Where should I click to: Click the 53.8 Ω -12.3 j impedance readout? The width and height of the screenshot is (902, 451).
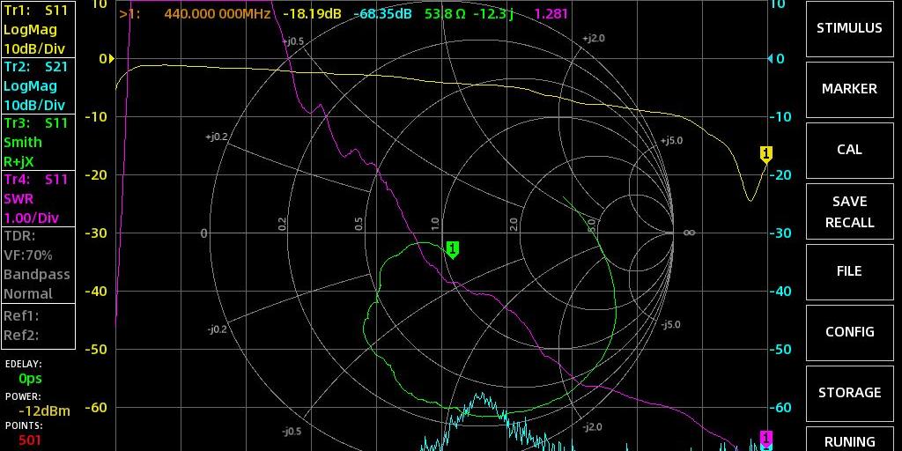click(x=469, y=14)
